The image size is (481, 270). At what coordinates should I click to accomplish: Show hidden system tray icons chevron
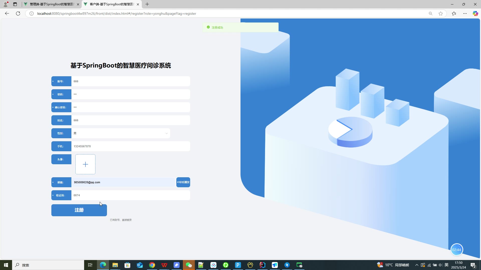click(x=417, y=265)
